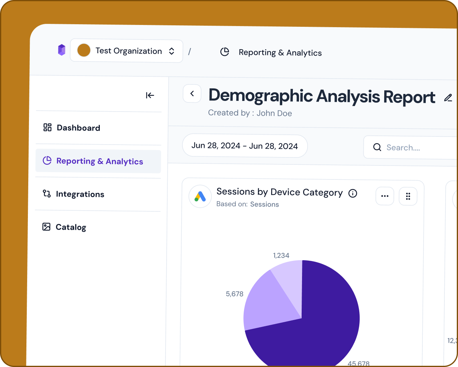458x367 pixels.
Task: Go to Integrations in the sidebar
Action: point(98,194)
